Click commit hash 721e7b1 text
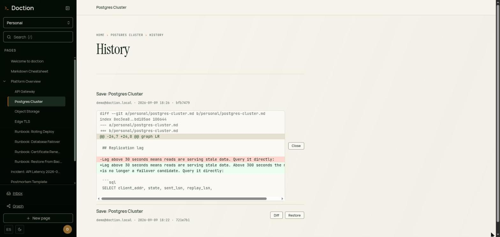The width and height of the screenshot is (500, 237). coord(183,220)
